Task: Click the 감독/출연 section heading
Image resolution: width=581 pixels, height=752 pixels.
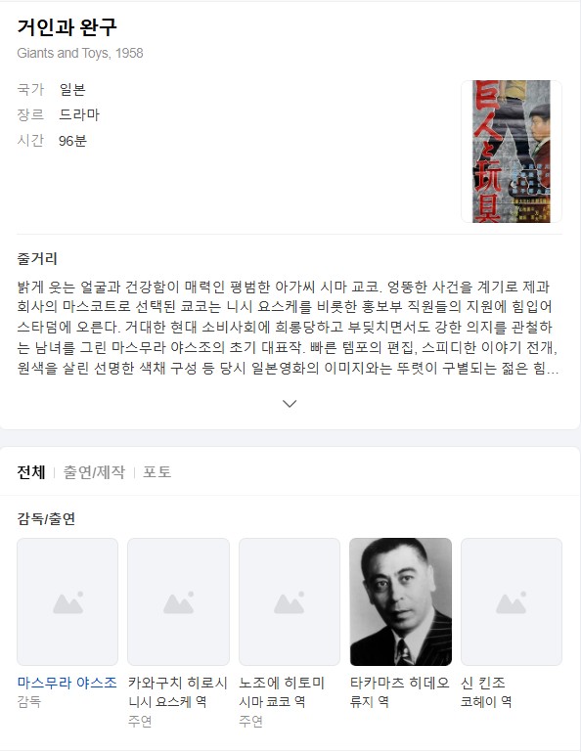Action: (46, 518)
